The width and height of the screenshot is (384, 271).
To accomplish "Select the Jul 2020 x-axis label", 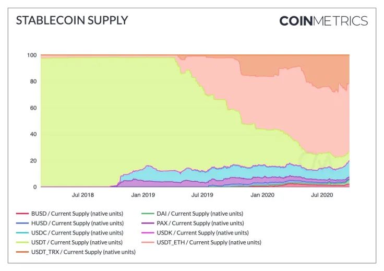I will [322, 195].
